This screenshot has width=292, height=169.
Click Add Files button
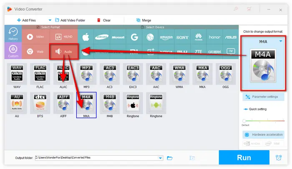coord(26,20)
